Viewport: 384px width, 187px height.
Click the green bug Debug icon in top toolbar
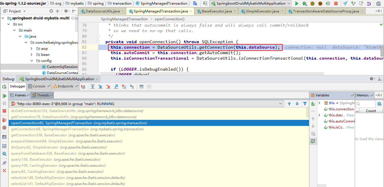pos(305,3)
